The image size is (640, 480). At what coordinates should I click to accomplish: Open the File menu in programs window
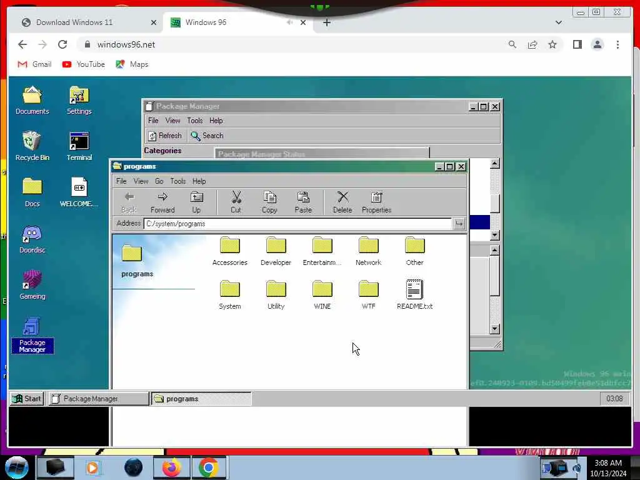(x=121, y=181)
